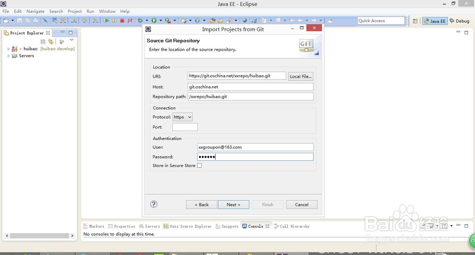Click Collapse All in Project Explorer
Image resolution: width=475 pixels, height=255 pixels.
(x=43, y=42)
